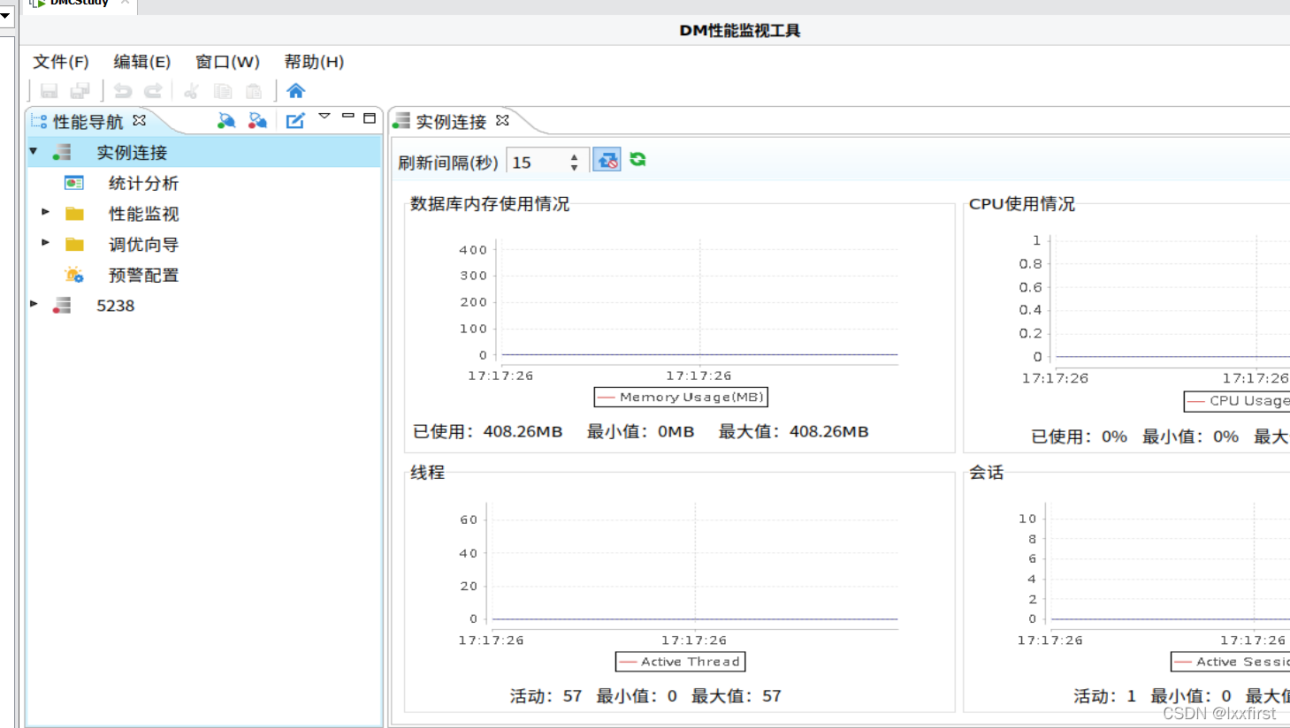Click the 最大值: 57 thread value
This screenshot has height=728, width=1290.
737,696
